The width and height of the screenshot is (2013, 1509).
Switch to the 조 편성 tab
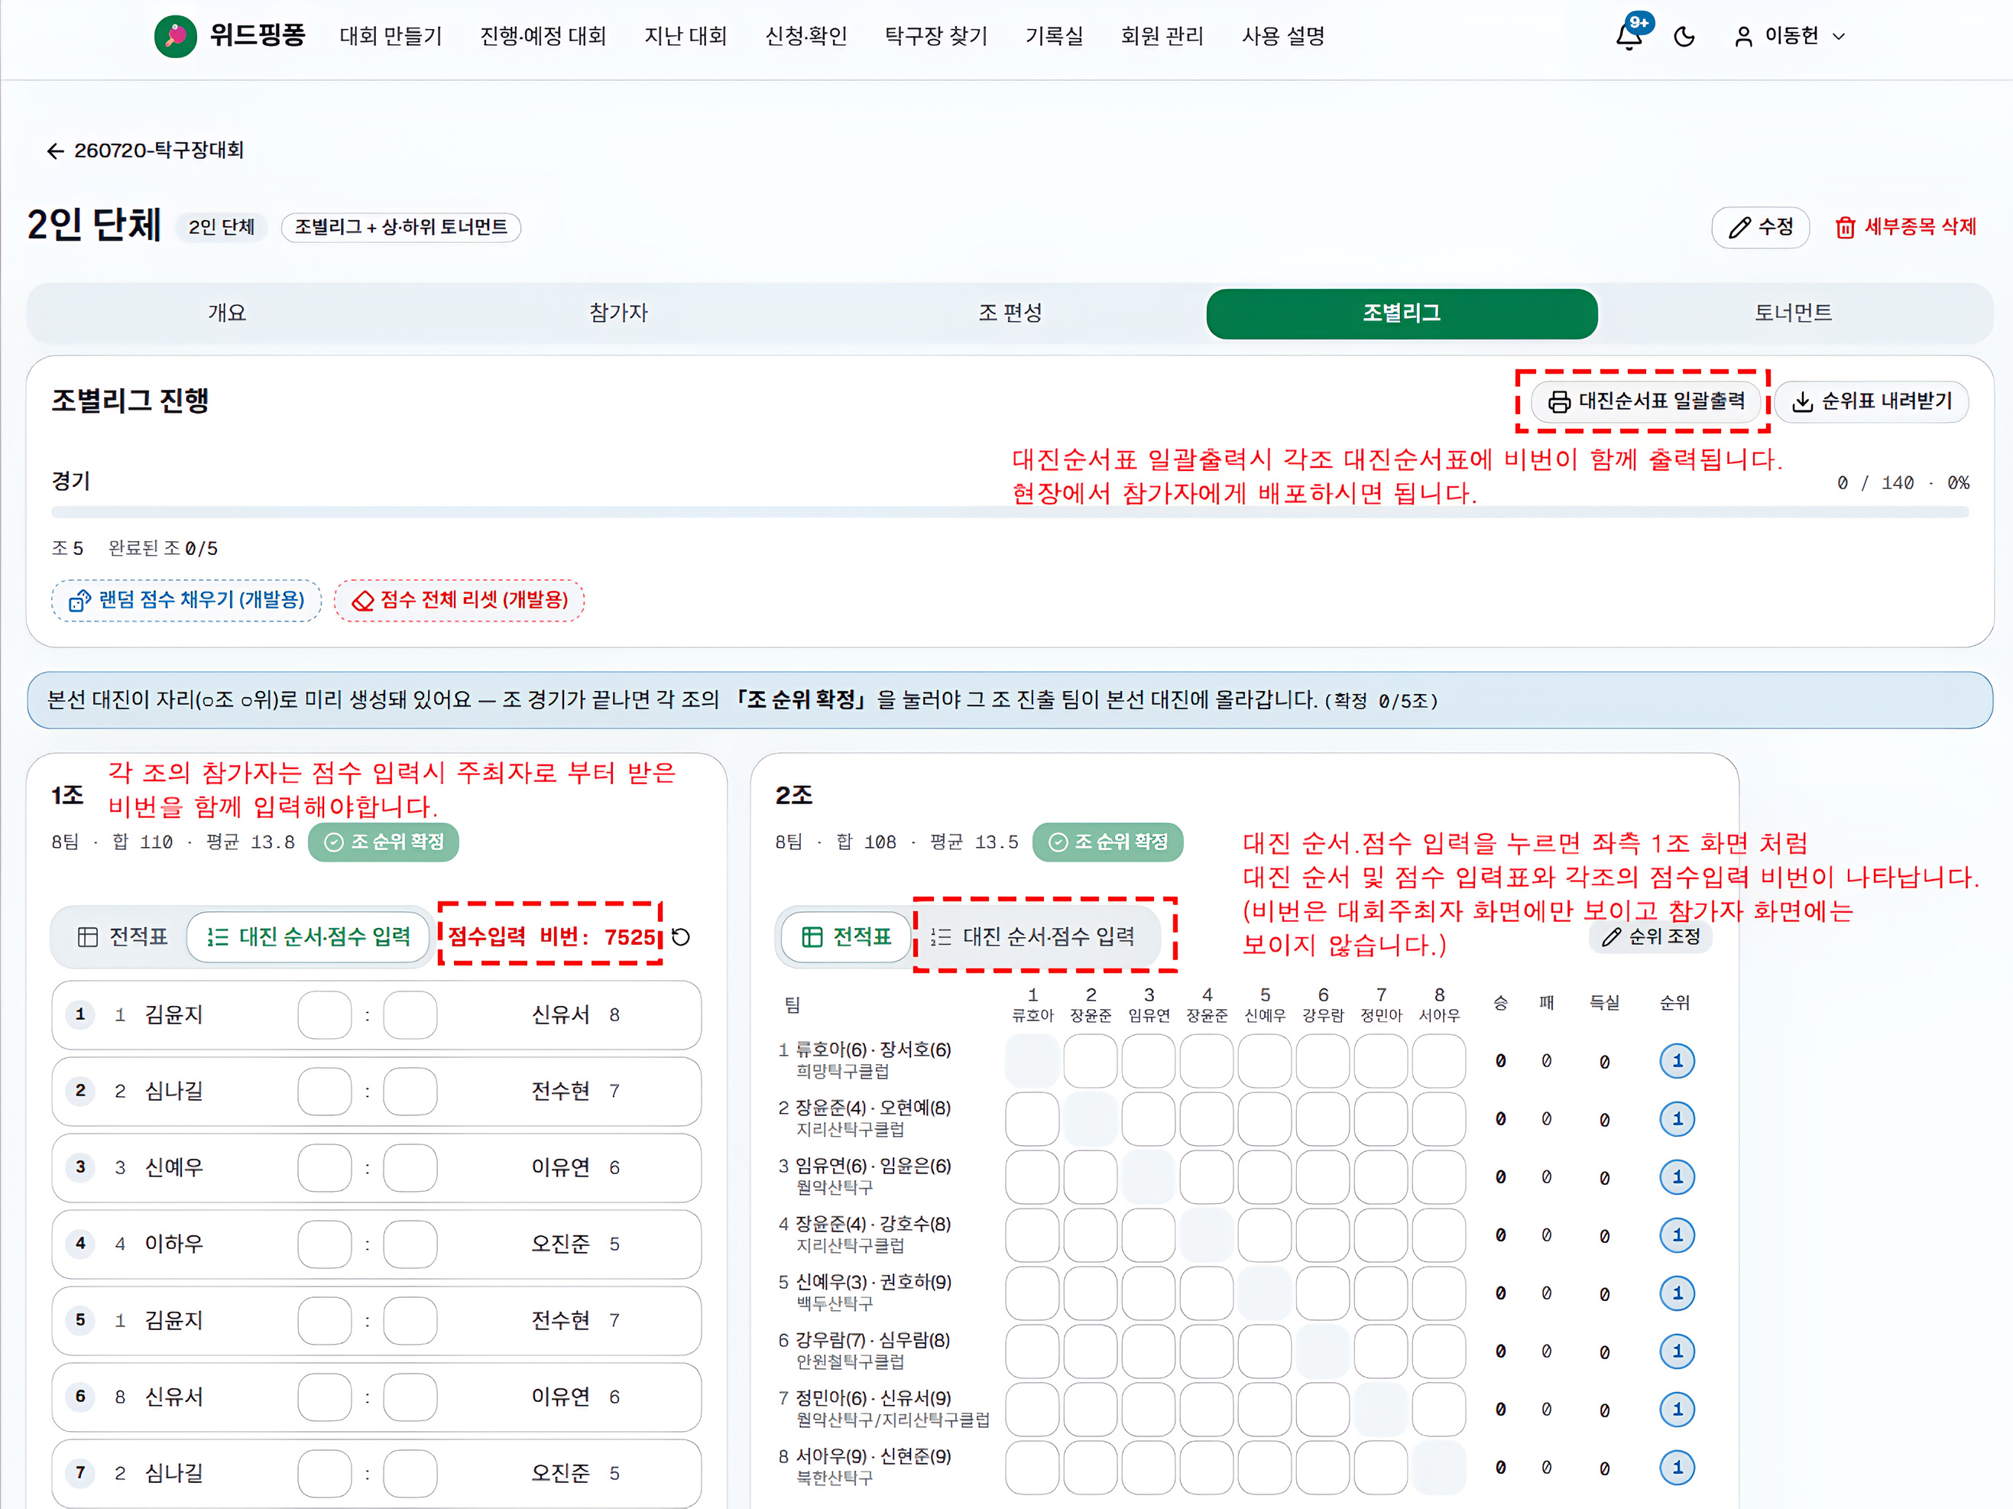(x=1010, y=313)
